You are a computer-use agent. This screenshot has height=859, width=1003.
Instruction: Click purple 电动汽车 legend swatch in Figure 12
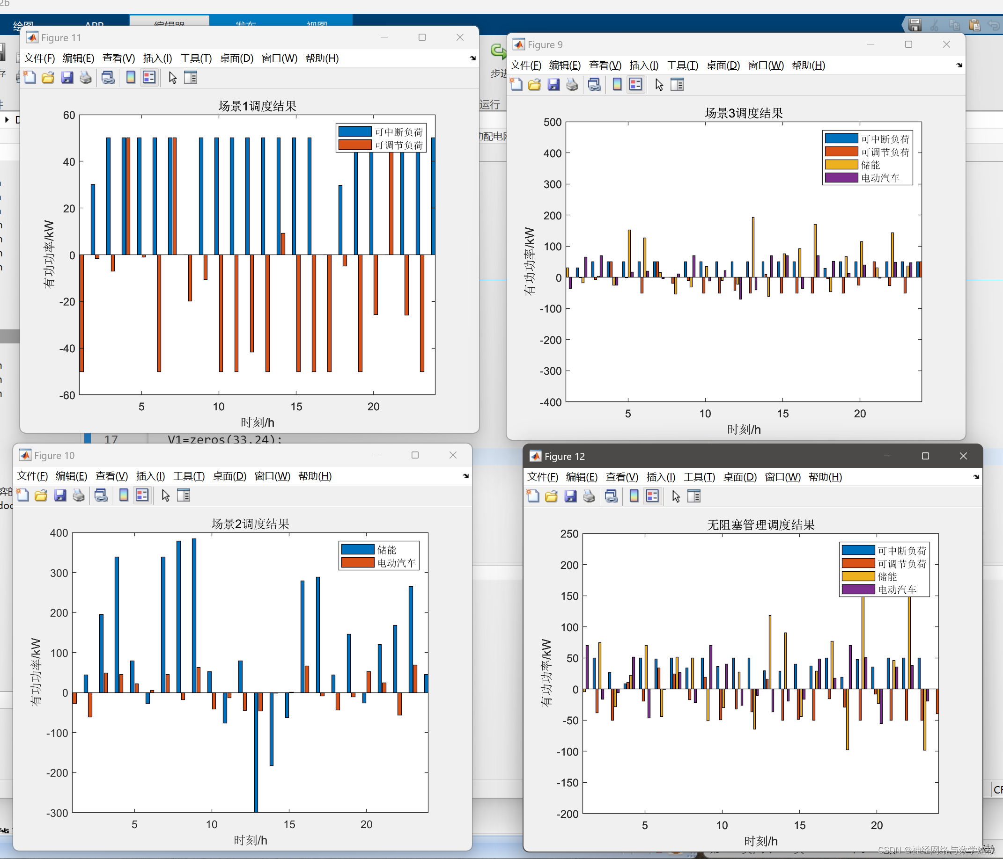[858, 589]
